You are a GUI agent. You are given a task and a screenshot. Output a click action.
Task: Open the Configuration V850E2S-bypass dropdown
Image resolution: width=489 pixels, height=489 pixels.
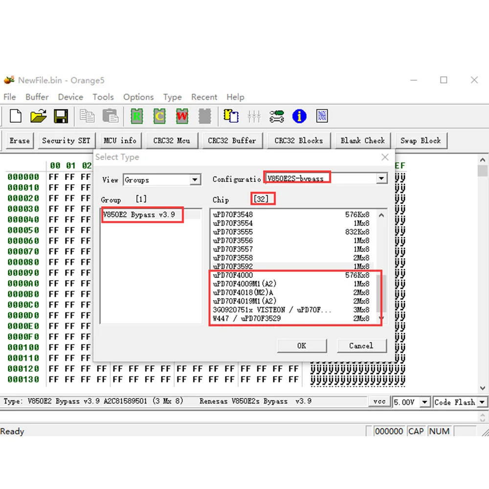point(381,179)
